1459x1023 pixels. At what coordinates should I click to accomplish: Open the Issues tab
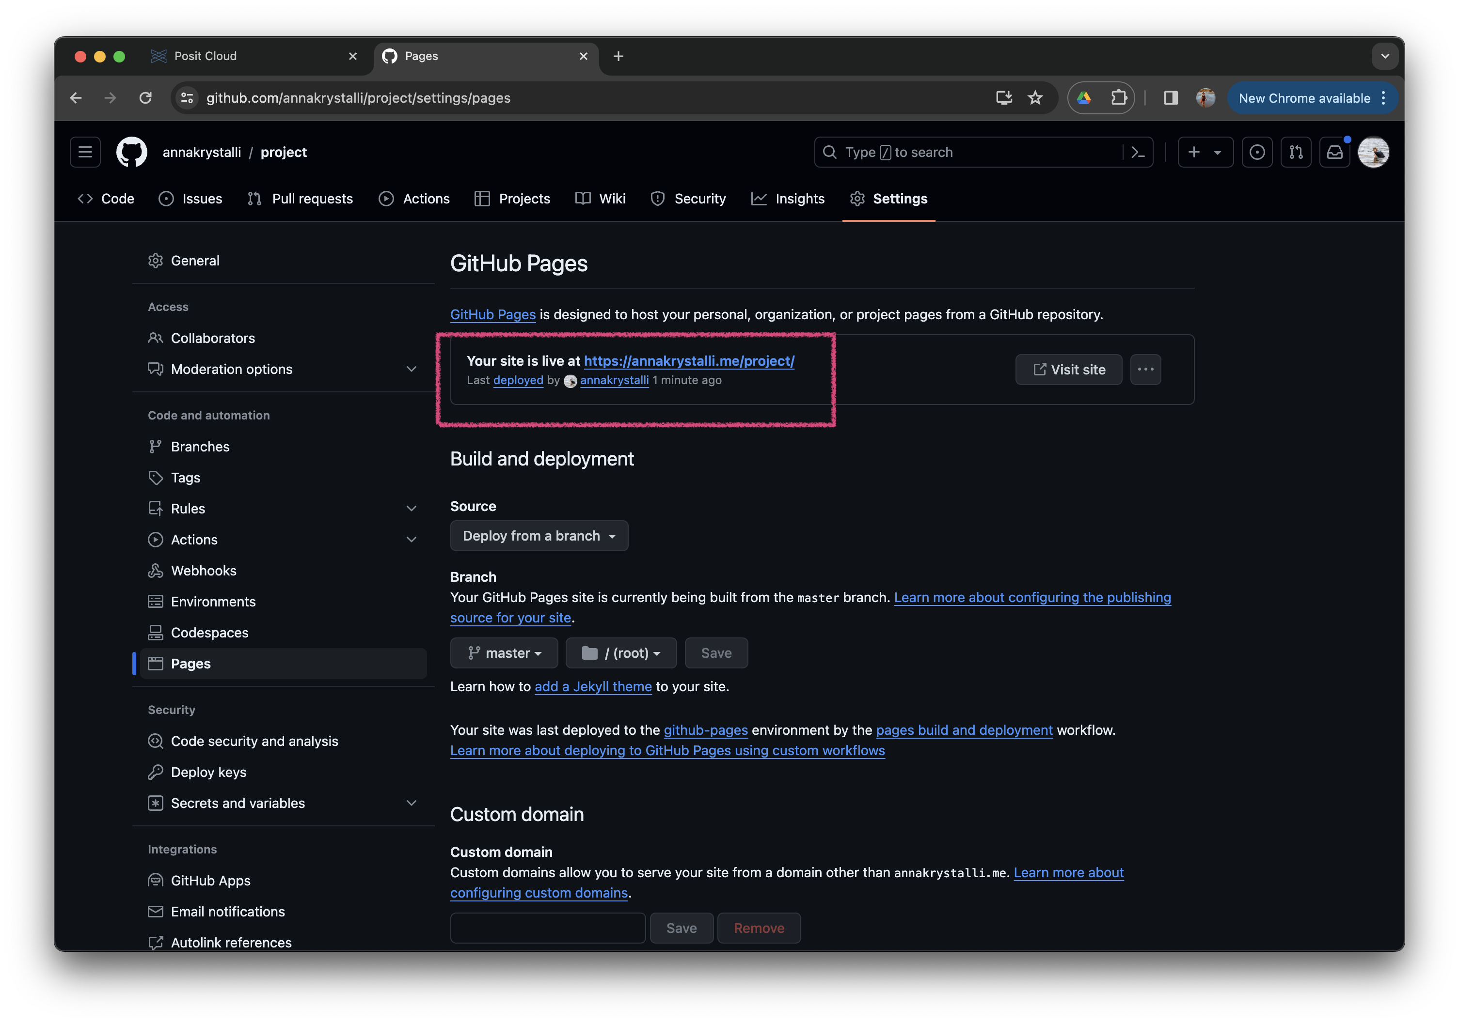pos(190,199)
